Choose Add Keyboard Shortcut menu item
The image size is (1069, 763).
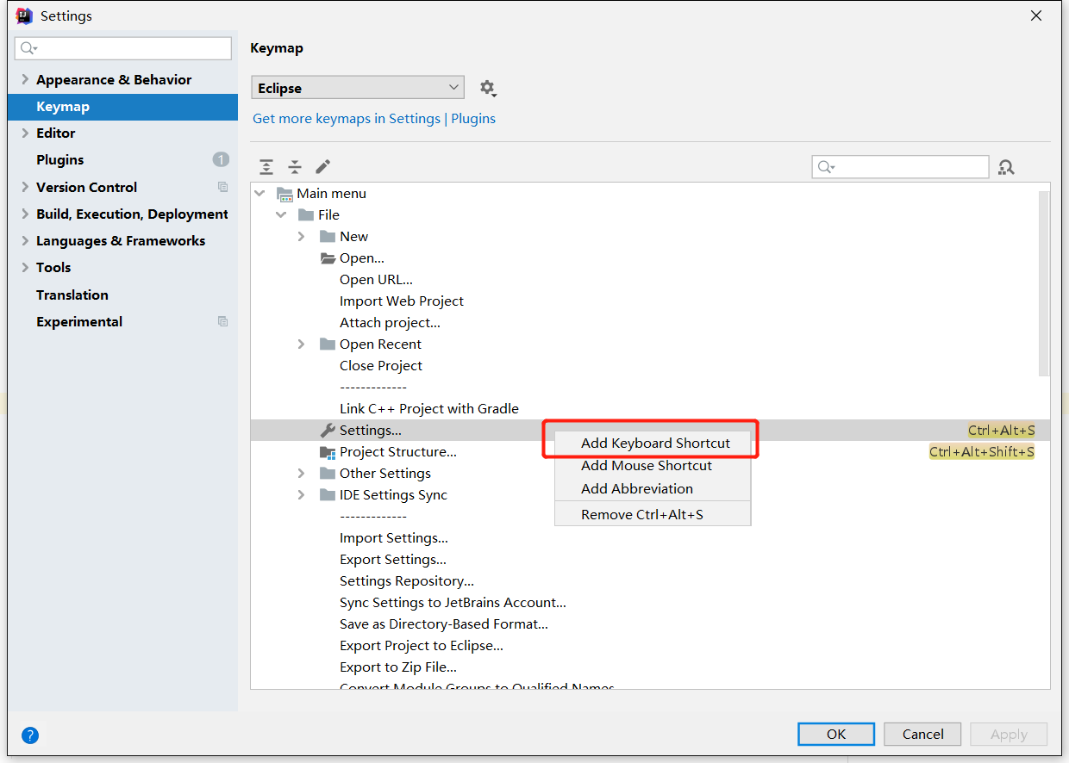click(653, 443)
